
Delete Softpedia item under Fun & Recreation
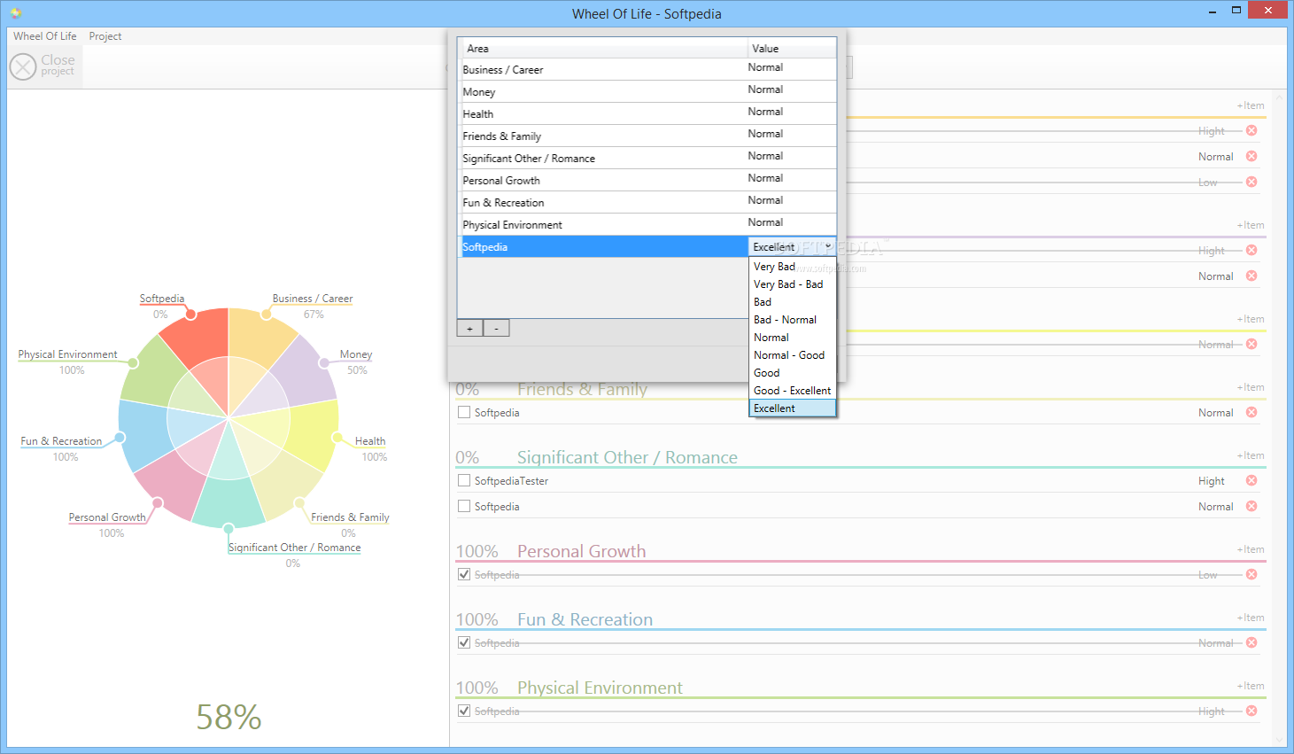[1251, 642]
